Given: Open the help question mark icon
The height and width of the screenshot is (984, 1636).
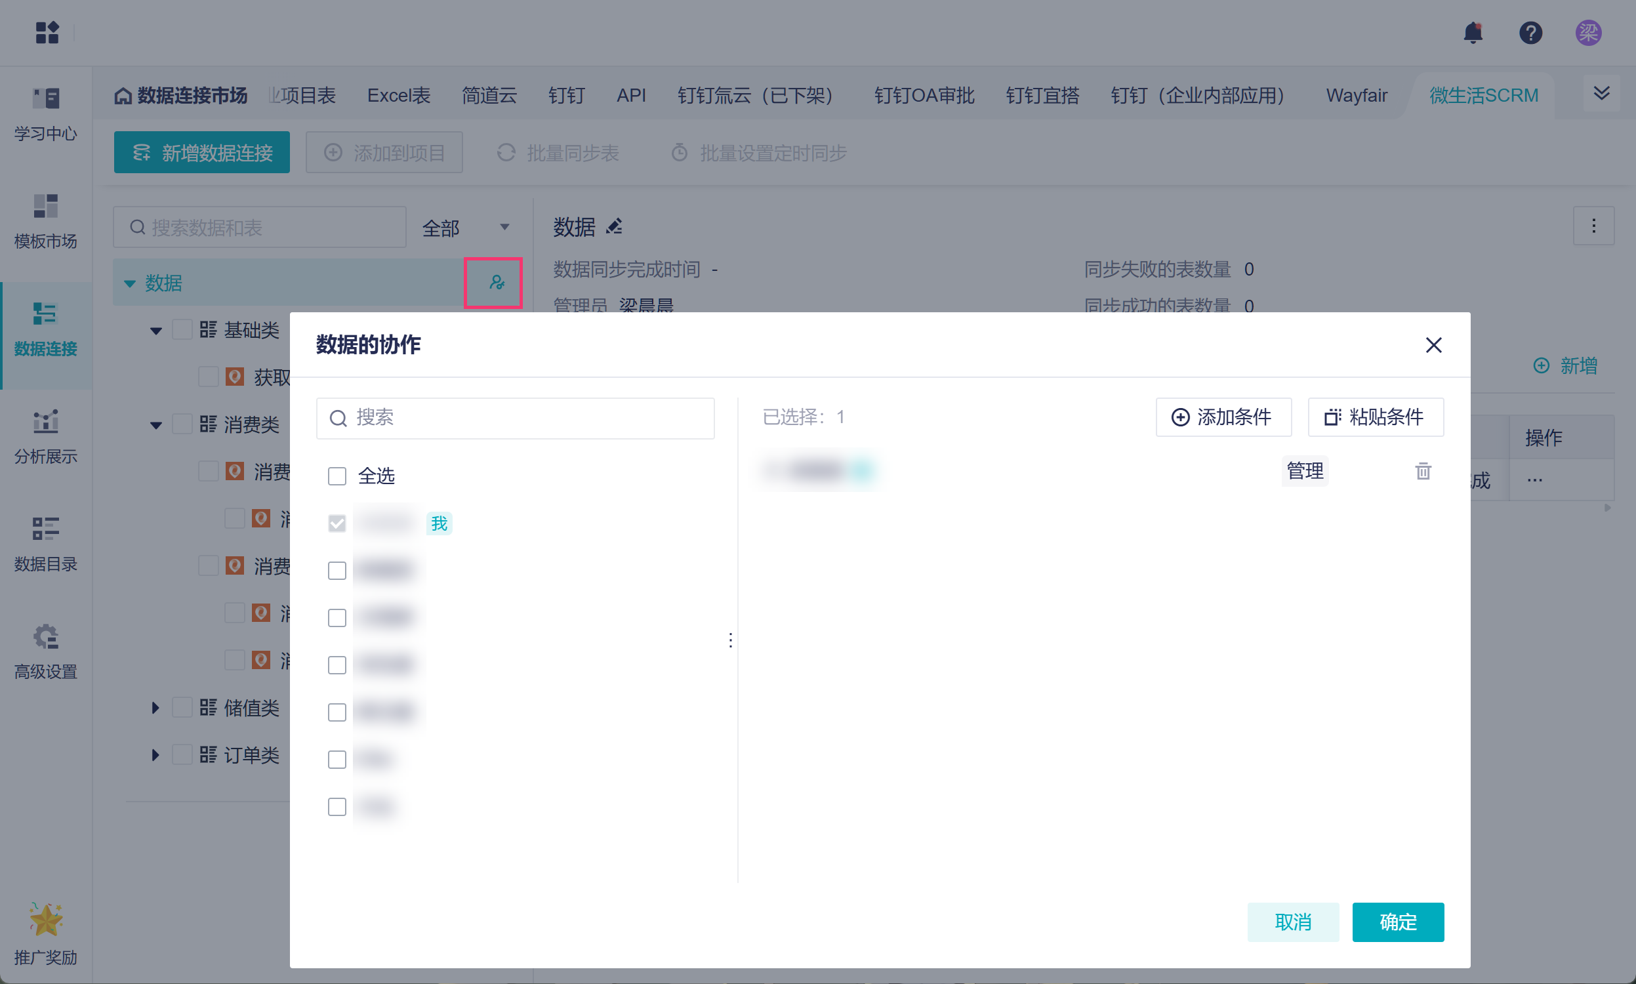Looking at the screenshot, I should (x=1530, y=33).
